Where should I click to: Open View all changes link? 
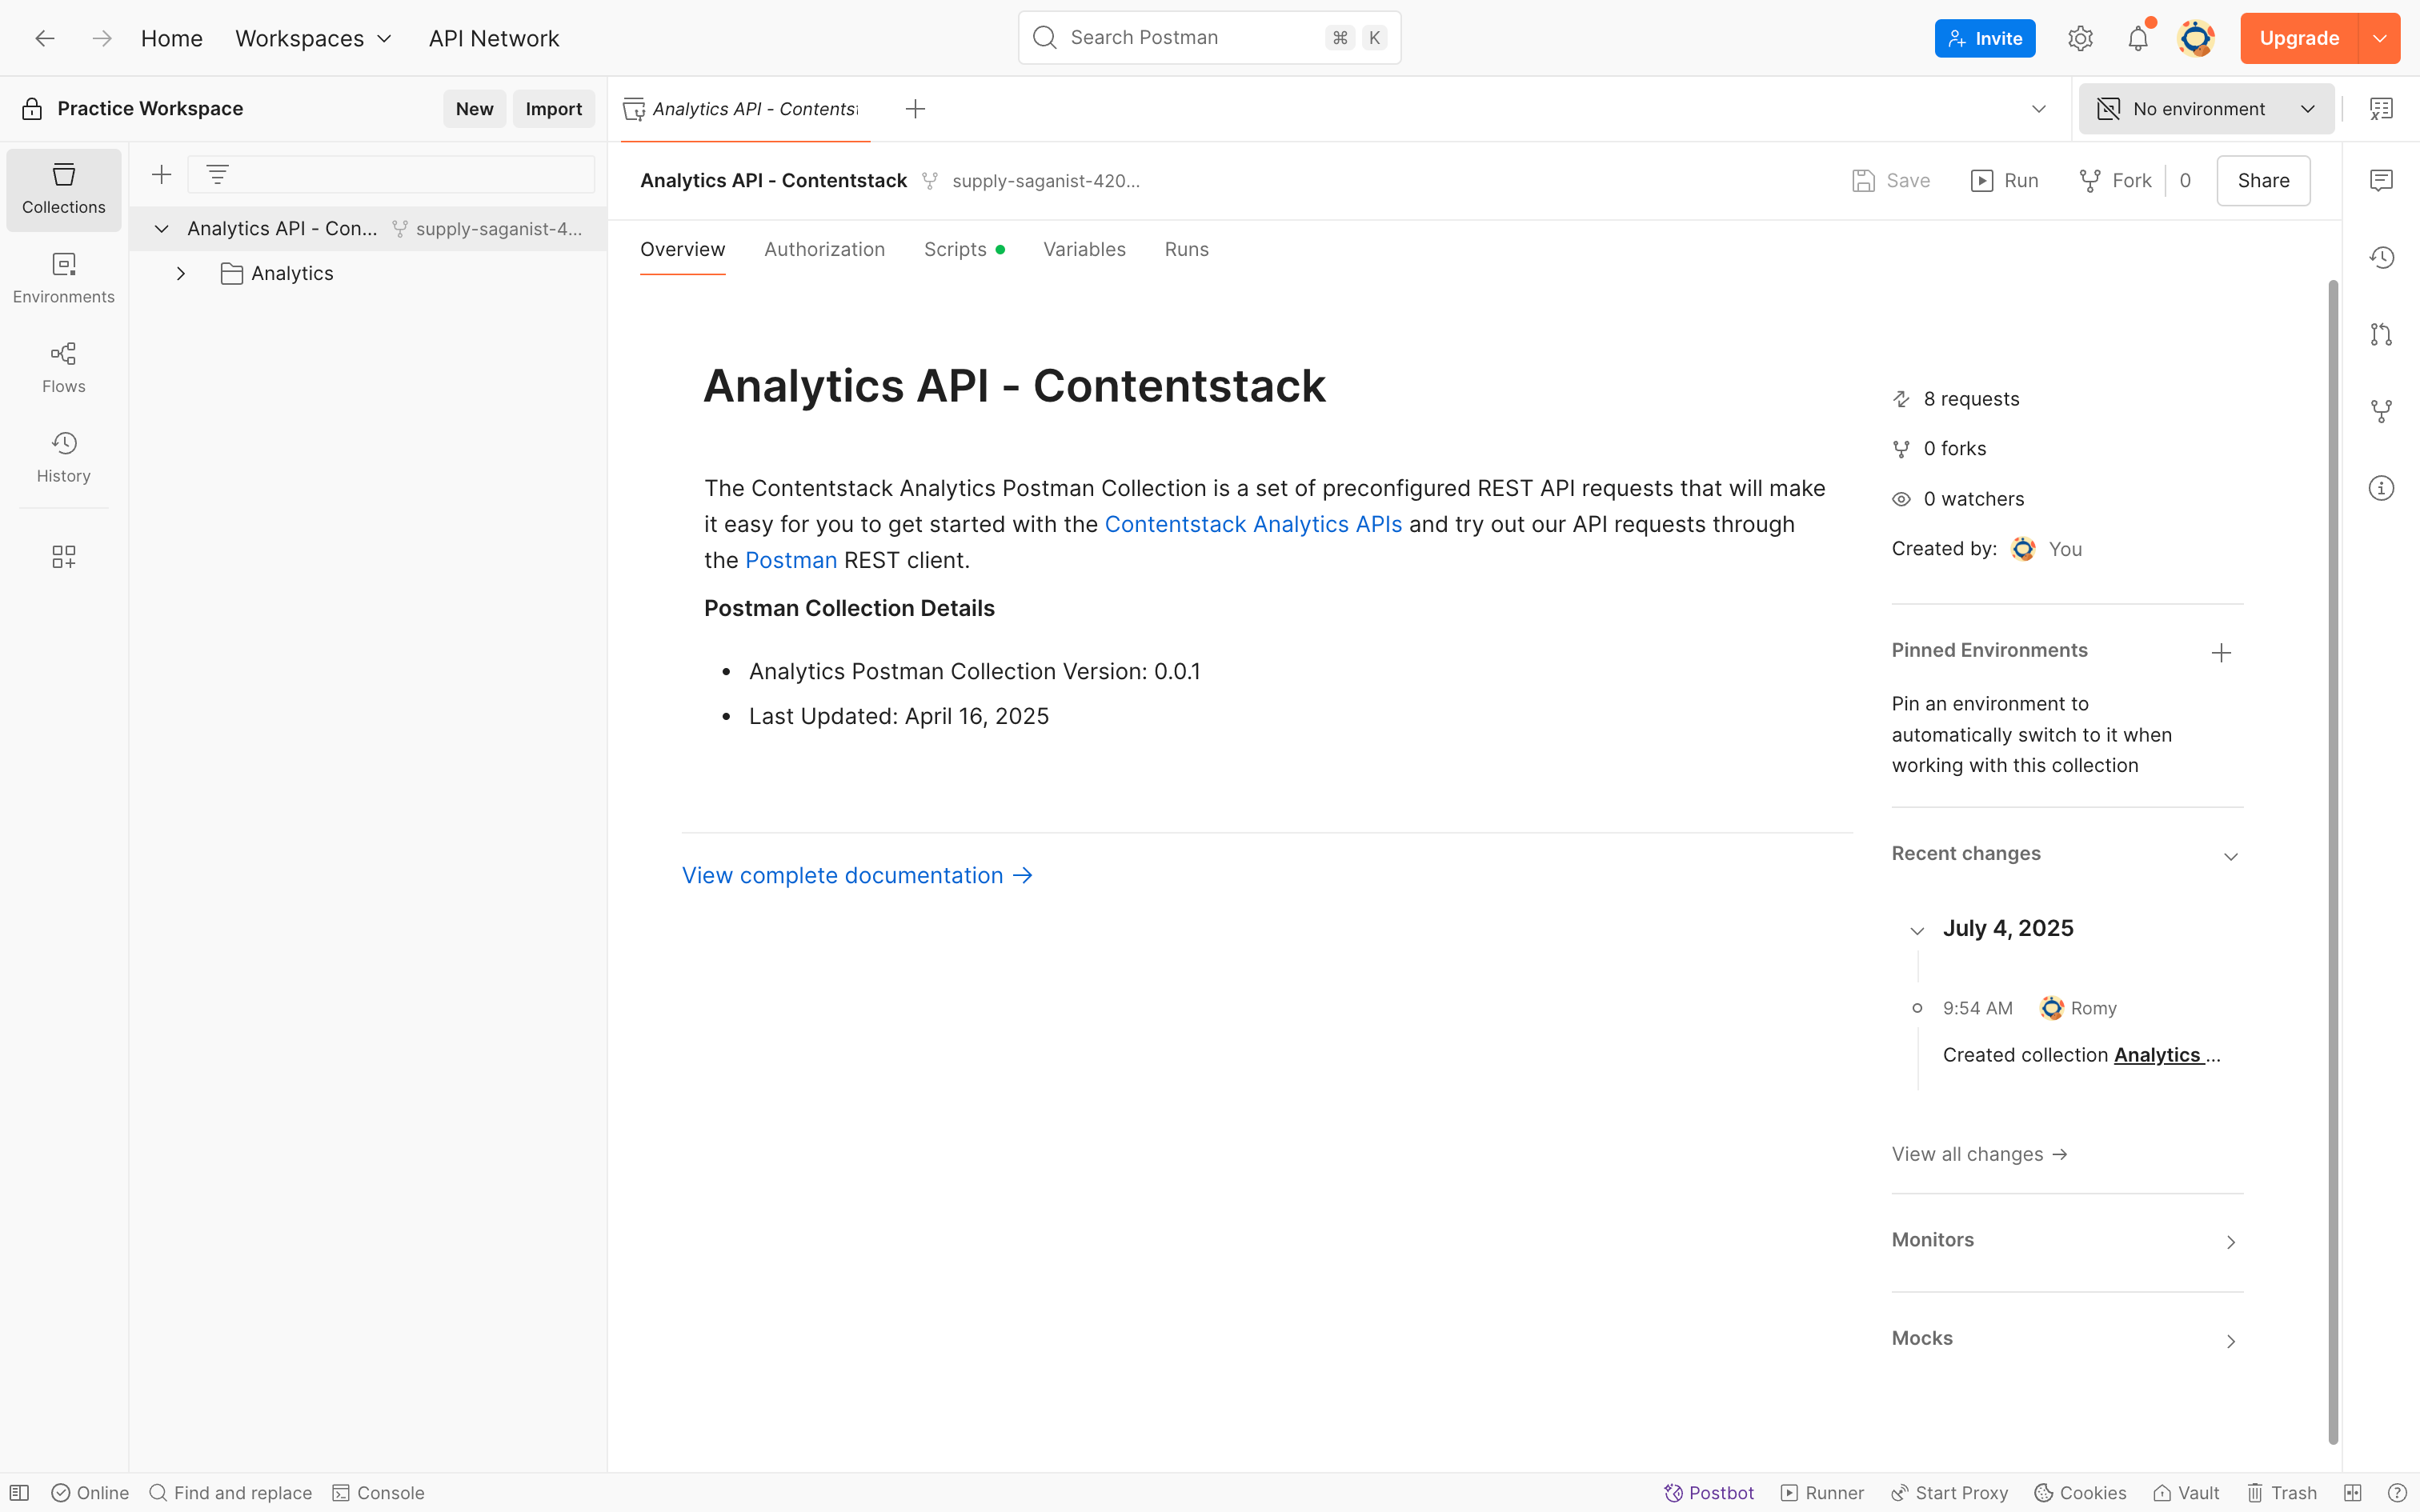pos(1979,1154)
